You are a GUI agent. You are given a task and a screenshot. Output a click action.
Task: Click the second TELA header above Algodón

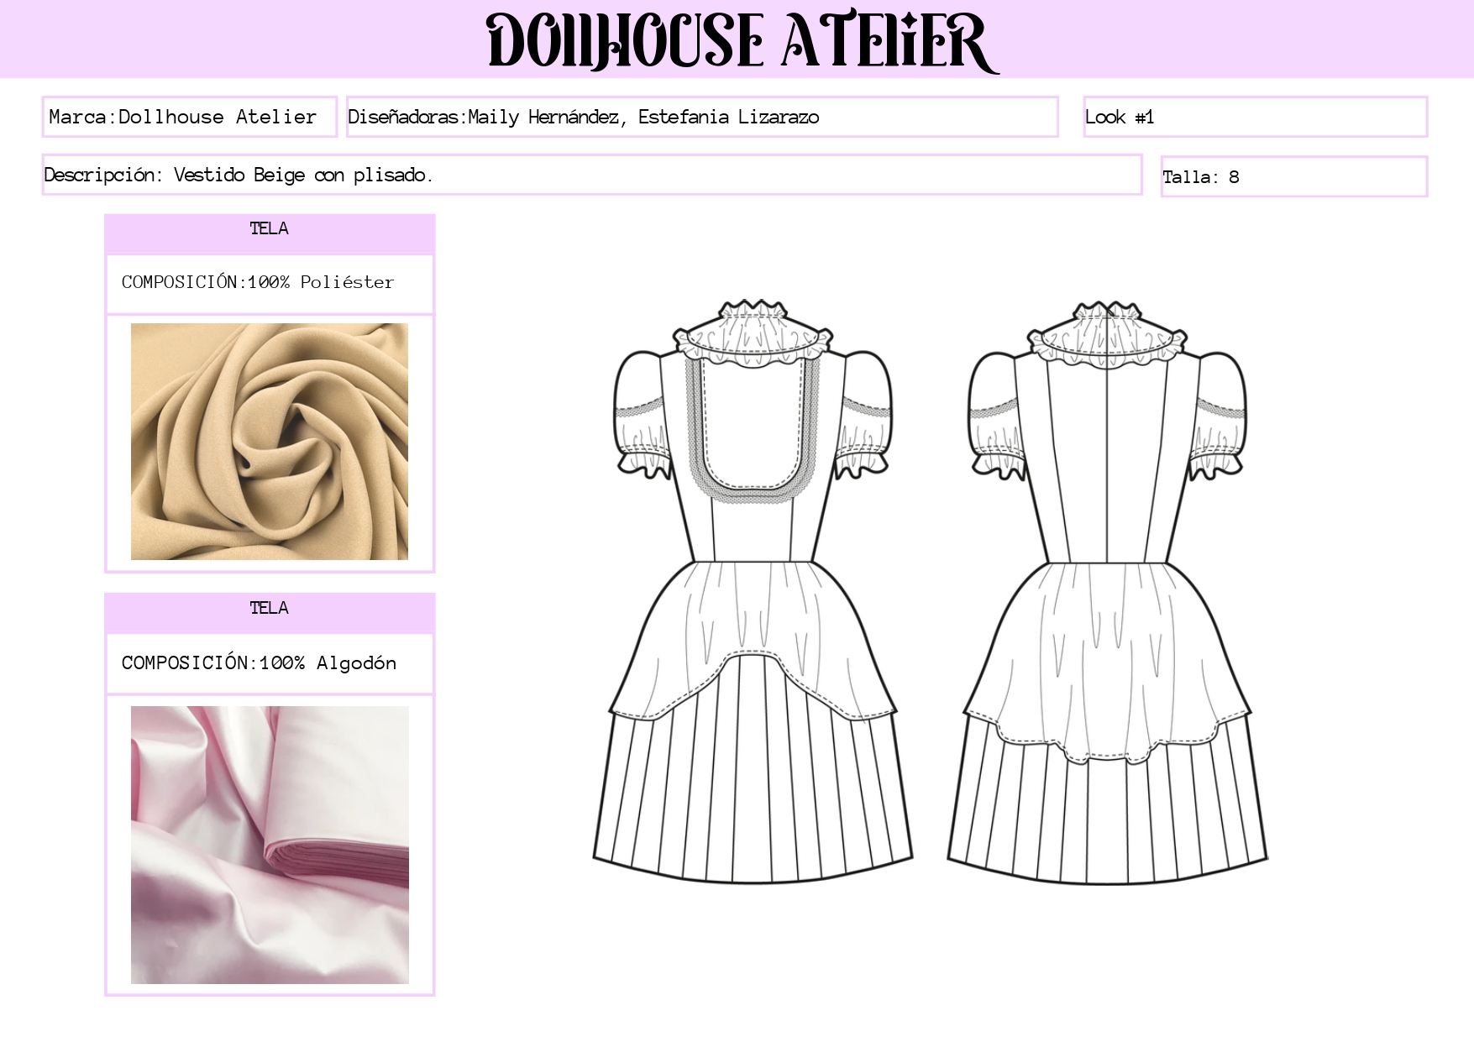270,613
